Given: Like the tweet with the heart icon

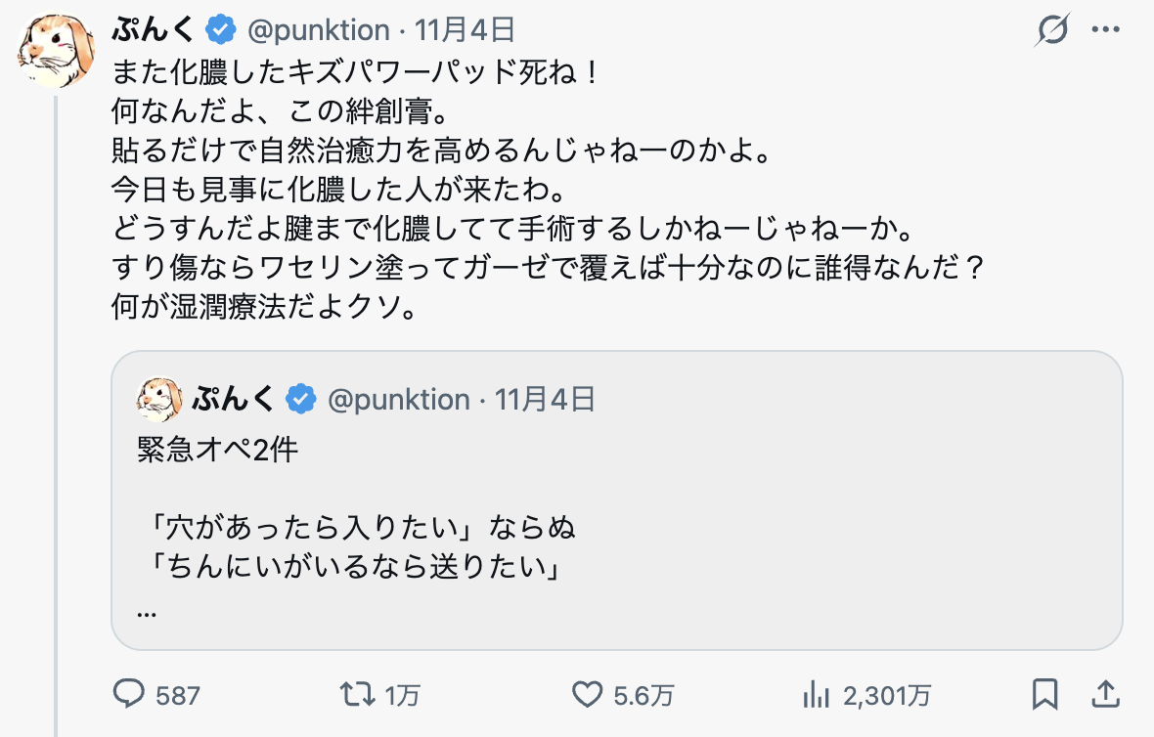Looking at the screenshot, I should (x=586, y=695).
